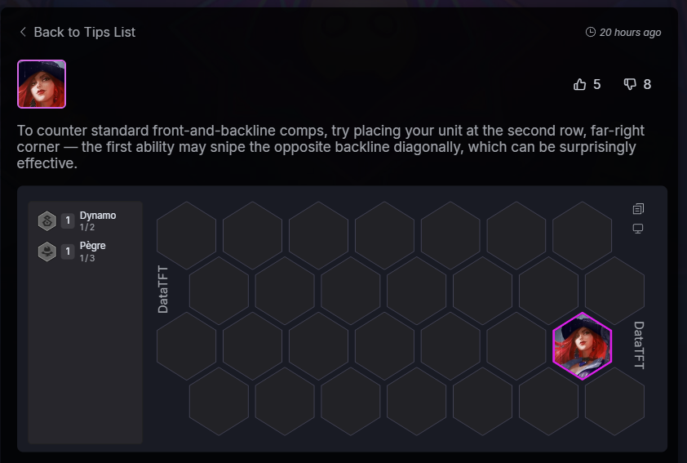Click the Dynamo trait icon
687x463 pixels.
pos(47,220)
